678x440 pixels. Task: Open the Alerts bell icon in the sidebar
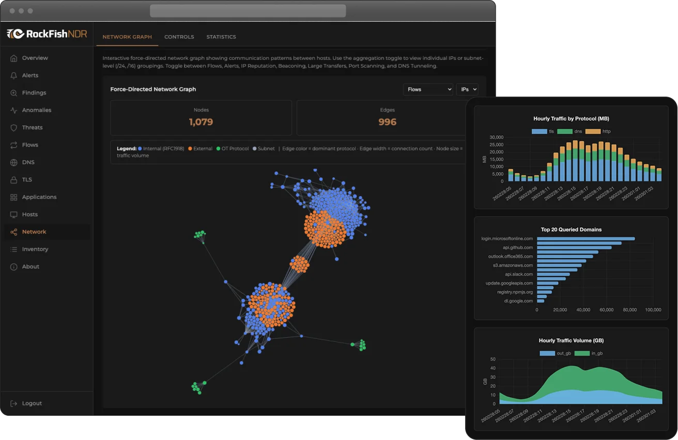coord(14,75)
